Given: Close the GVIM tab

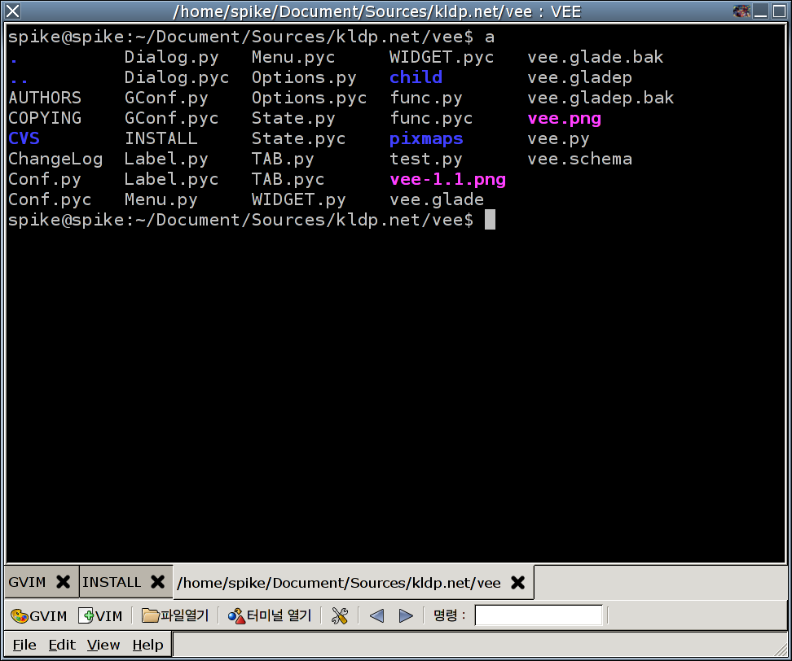Looking at the screenshot, I should [63, 582].
